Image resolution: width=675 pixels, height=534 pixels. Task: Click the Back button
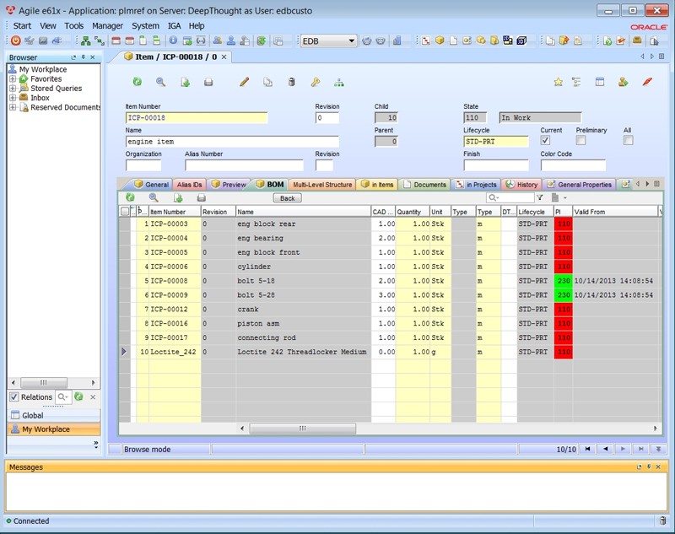click(x=287, y=198)
